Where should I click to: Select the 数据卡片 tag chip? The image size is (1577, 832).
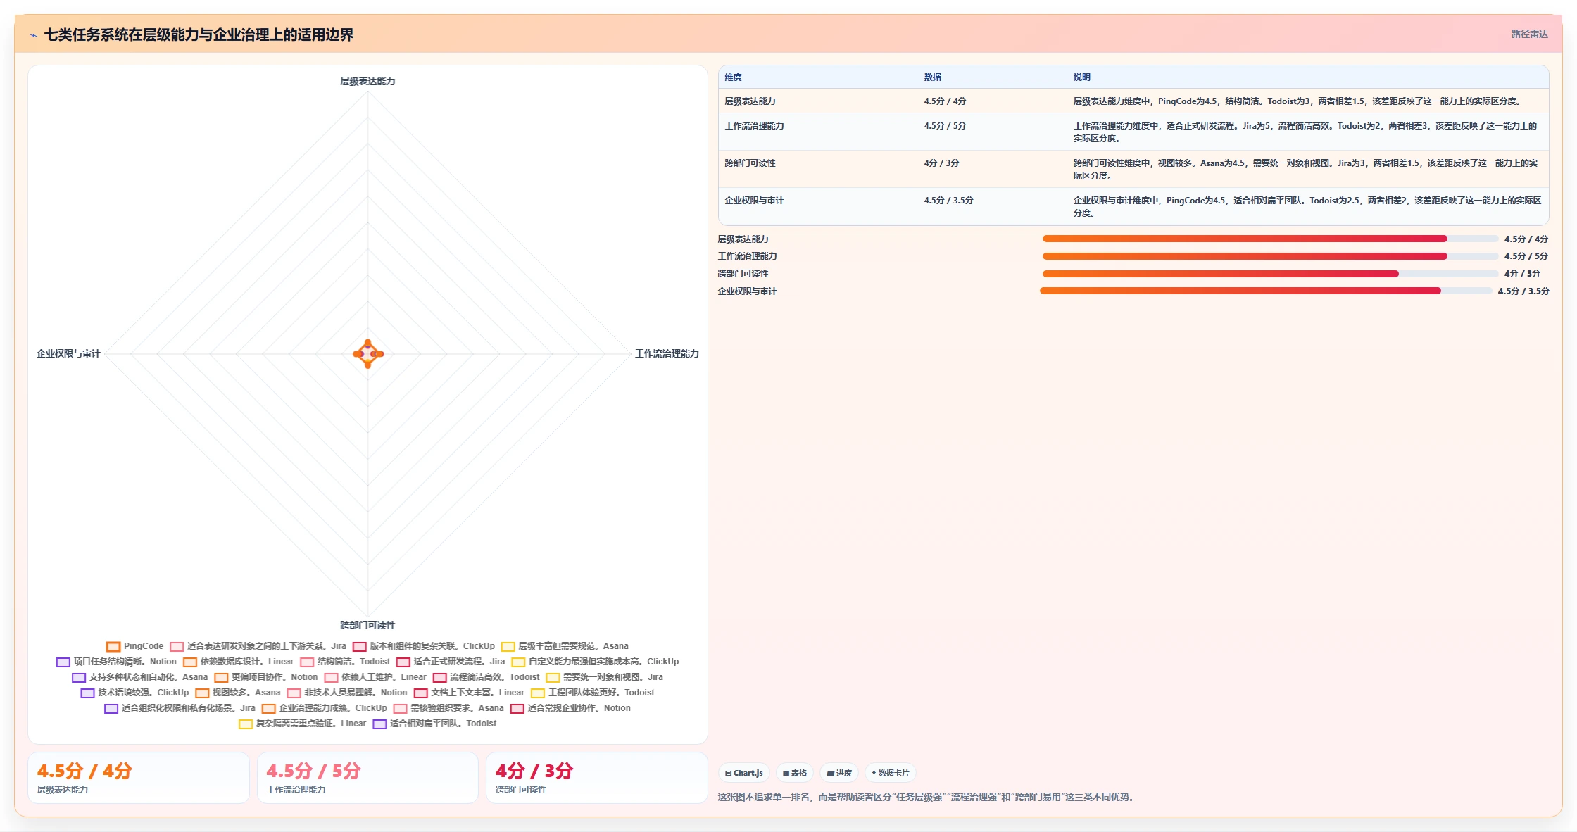891,773
